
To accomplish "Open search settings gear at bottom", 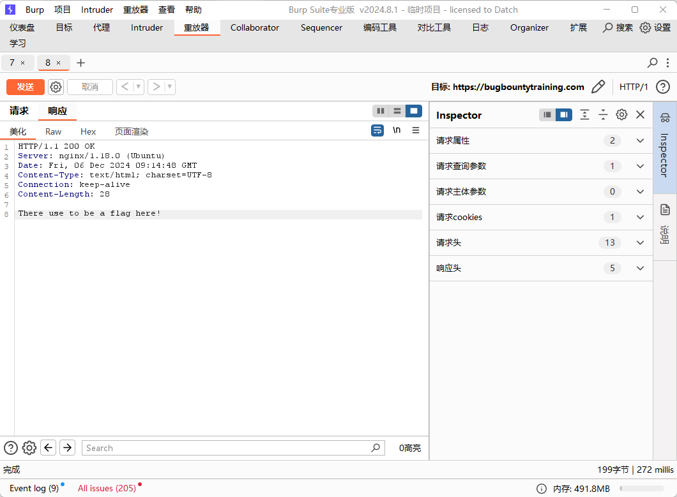I will (29, 448).
